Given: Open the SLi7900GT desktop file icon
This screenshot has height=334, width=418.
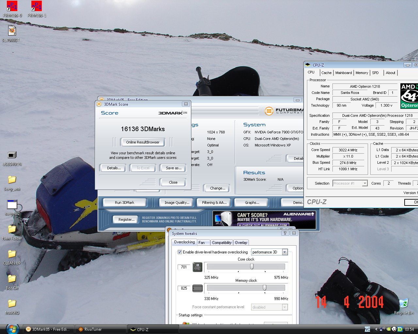Looking at the screenshot, I should (12, 33).
